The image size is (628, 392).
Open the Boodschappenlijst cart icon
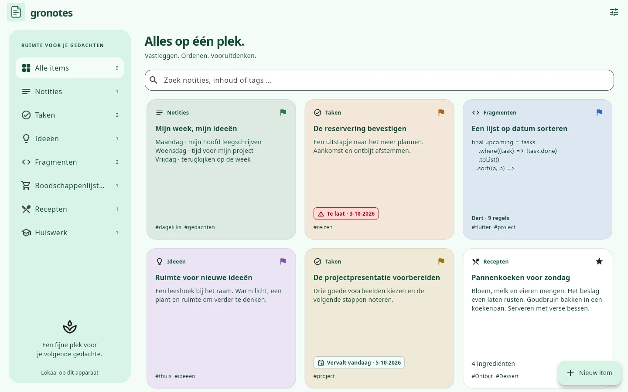pos(26,186)
